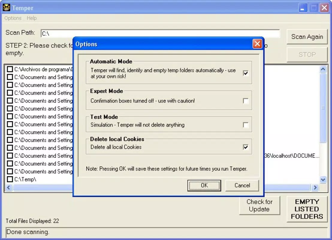This screenshot has width=332, height=240.
Task: Minimize the Temper window
Action: pyautogui.click(x=303, y=8)
